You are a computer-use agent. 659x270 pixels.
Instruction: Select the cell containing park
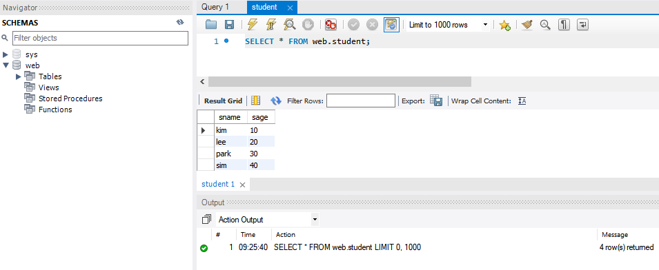[230, 154]
